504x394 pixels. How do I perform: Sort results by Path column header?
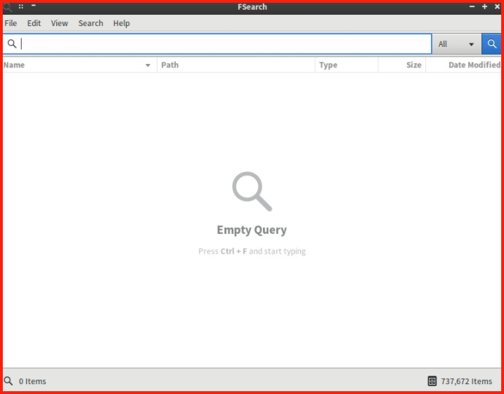click(x=236, y=65)
